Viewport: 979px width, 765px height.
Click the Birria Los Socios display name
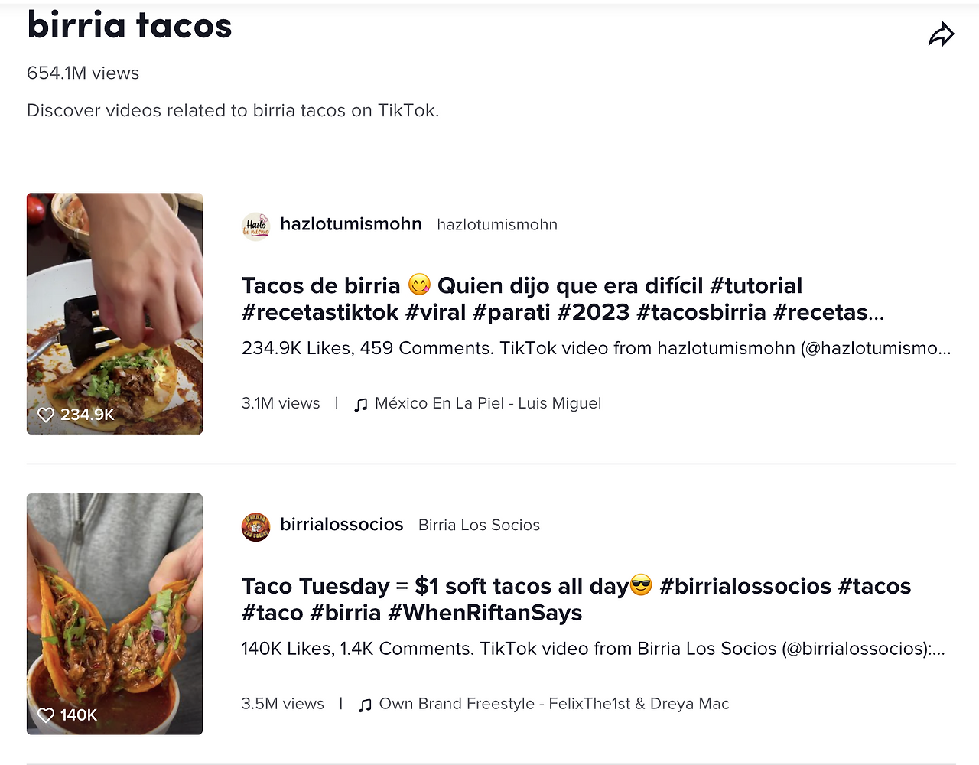tap(479, 526)
